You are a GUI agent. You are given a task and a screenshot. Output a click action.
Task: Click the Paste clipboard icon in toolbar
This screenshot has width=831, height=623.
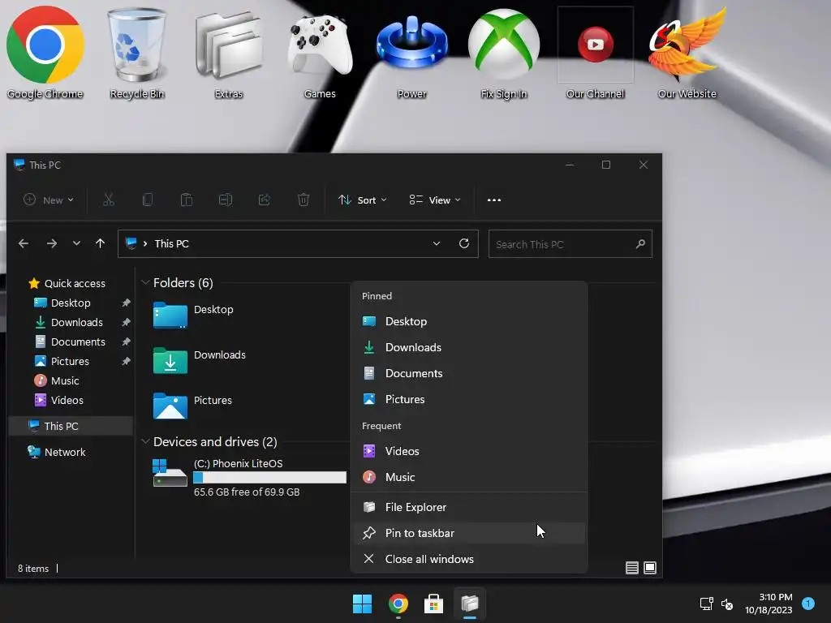tap(187, 200)
